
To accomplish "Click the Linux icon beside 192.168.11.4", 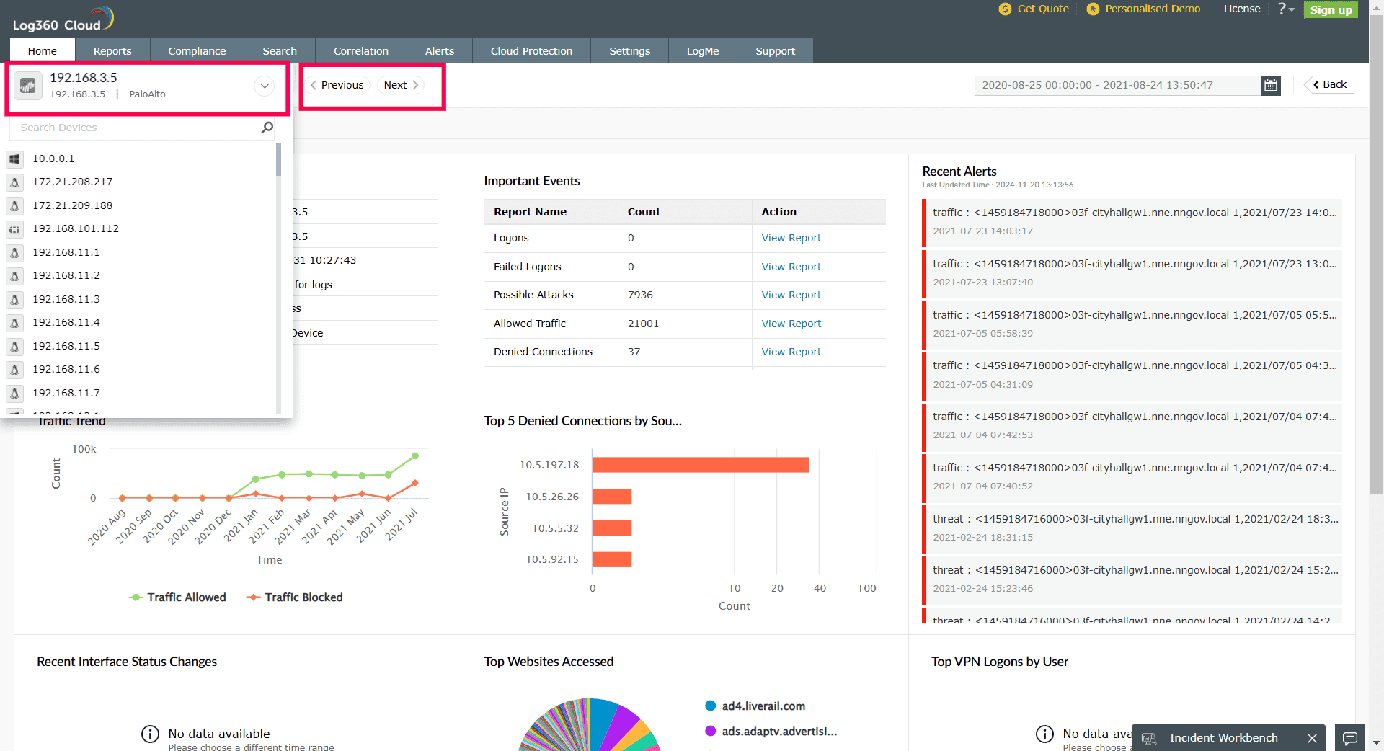I will 14,323.
